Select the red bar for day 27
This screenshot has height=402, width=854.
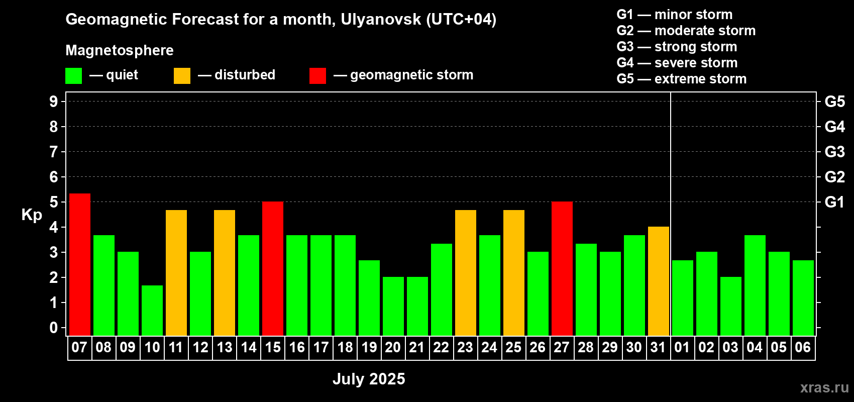(x=562, y=269)
